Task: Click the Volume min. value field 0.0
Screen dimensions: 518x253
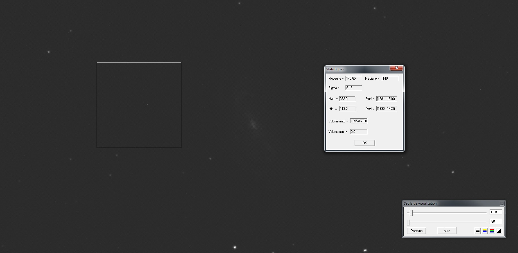Action: point(359,132)
